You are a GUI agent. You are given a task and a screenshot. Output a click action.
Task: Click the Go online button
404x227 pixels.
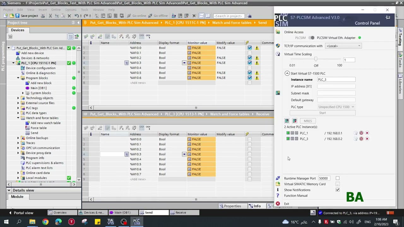[136, 16]
